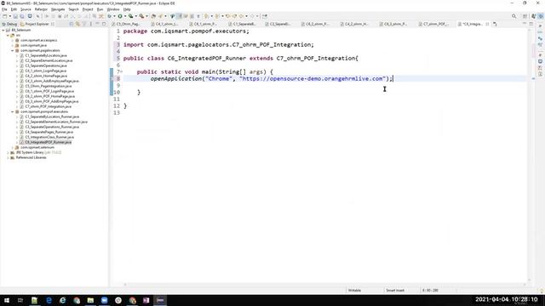Select C4_1_ohrm_LoginPage.java in tree
Screen dimensions: 545x306
click(x=45, y=71)
